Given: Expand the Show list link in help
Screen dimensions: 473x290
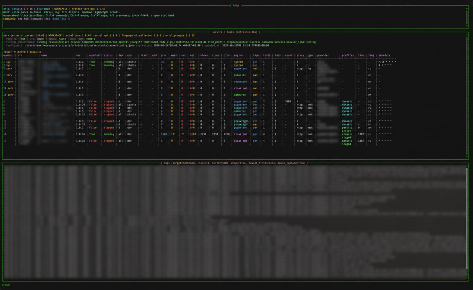Looking at the screenshot, I should click(61, 19).
